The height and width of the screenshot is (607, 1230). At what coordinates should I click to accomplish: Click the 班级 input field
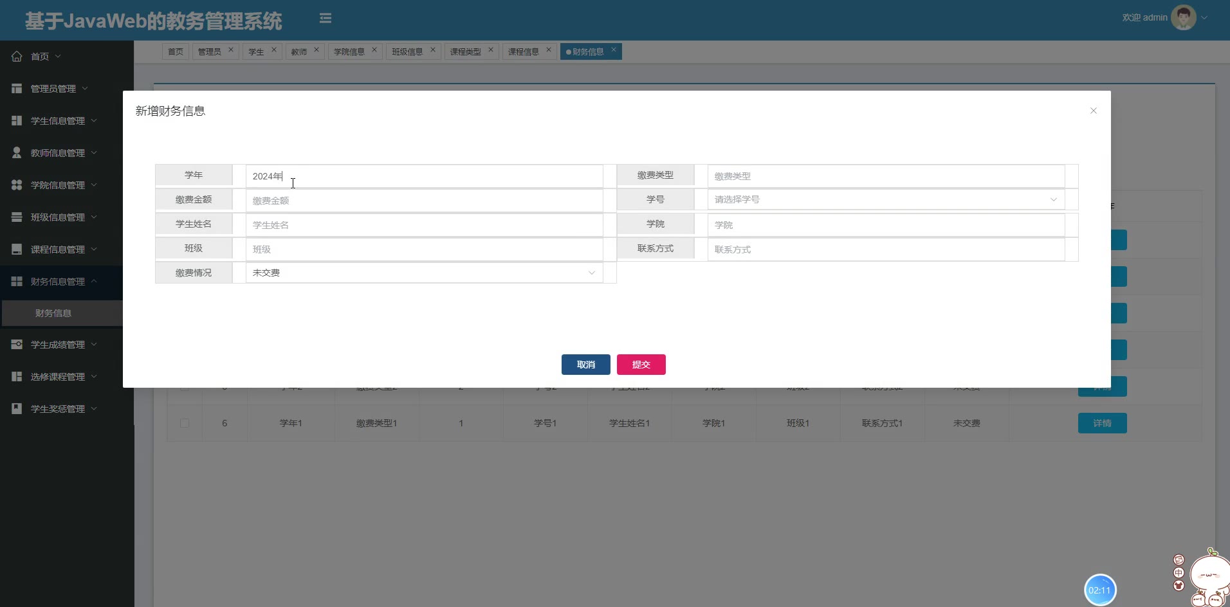click(x=424, y=249)
